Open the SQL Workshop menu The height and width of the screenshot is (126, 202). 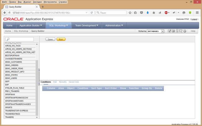point(59,25)
